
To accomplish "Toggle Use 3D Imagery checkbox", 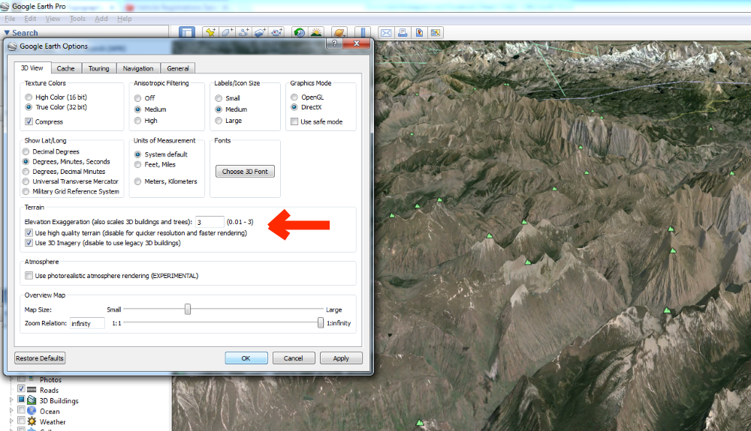I will click(x=29, y=243).
